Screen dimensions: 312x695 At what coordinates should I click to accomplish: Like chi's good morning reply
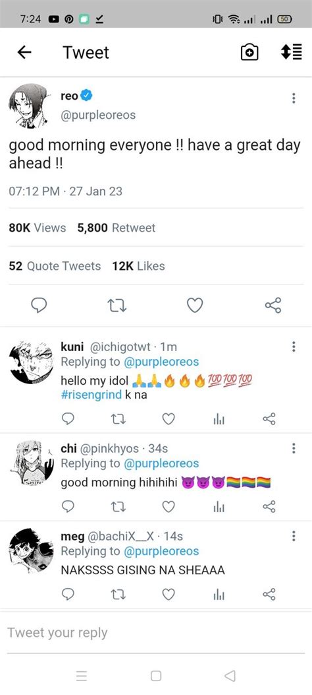point(169,507)
